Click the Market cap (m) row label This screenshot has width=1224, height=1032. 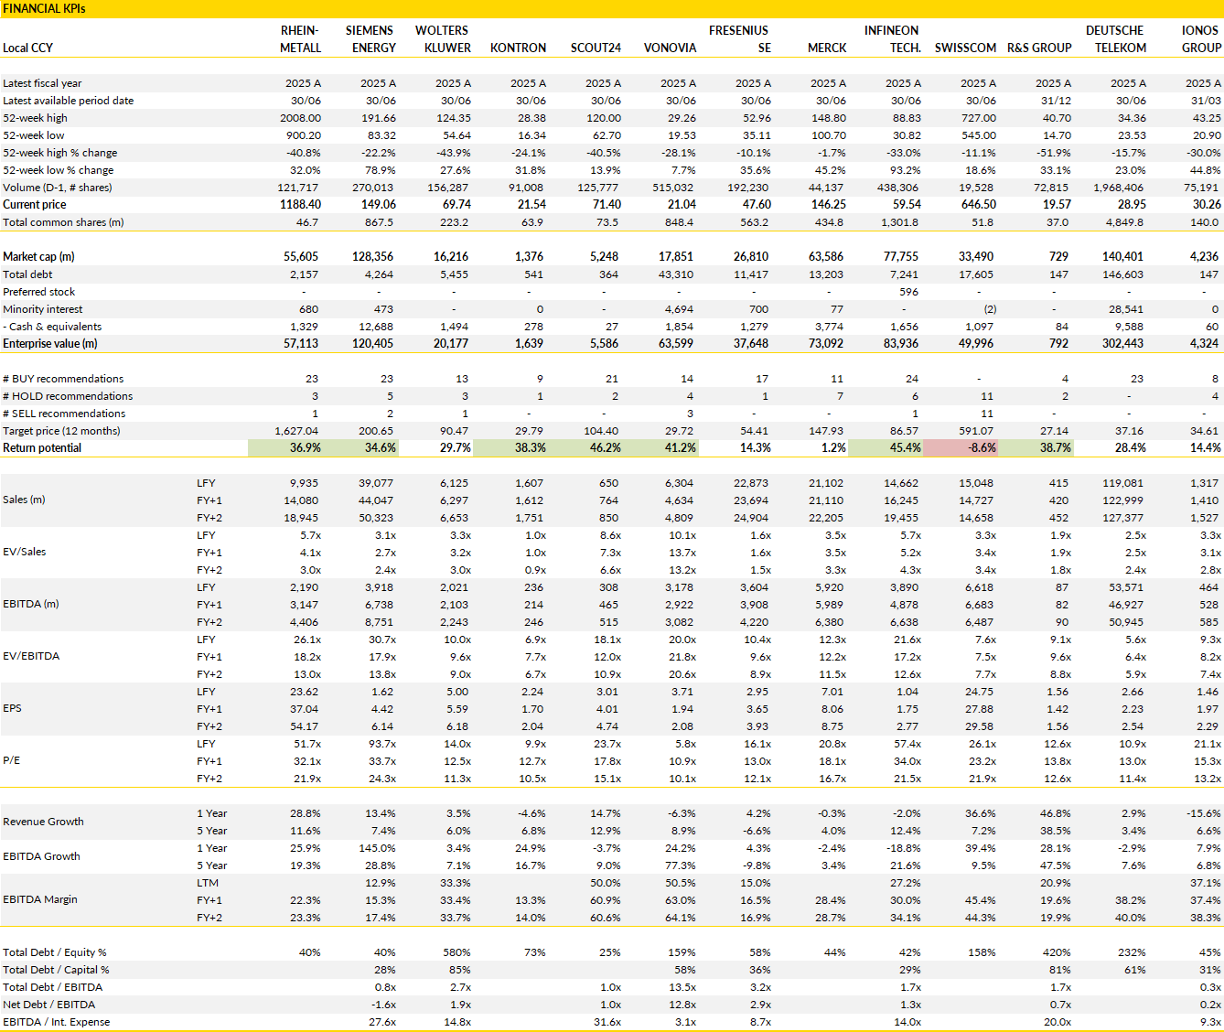coord(38,257)
